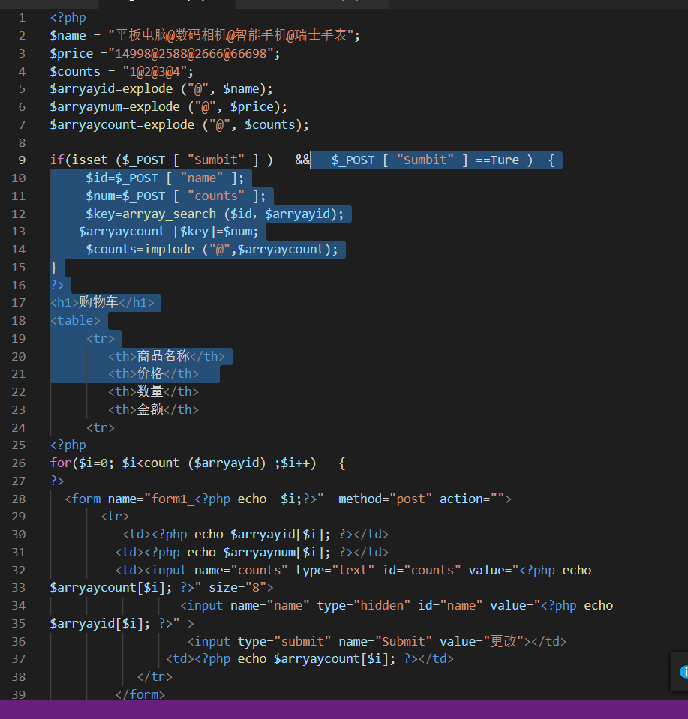
Task: Click the $num= assignment on line 11
Action: pos(104,196)
